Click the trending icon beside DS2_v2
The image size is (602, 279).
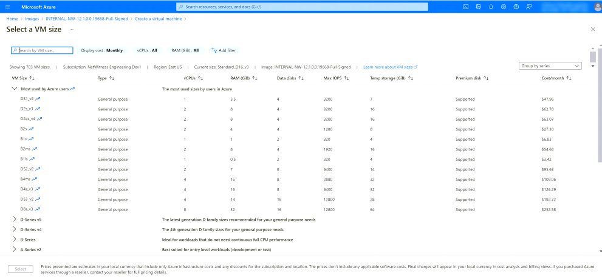click(38, 169)
